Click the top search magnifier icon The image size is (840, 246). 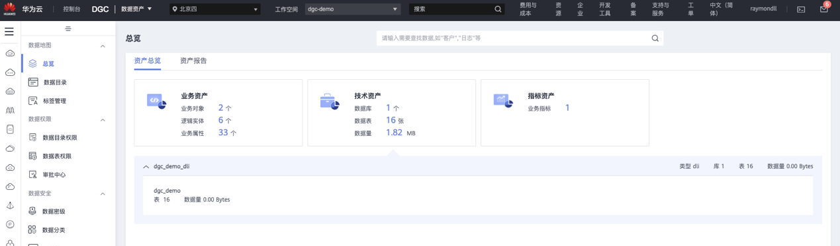tap(498, 9)
